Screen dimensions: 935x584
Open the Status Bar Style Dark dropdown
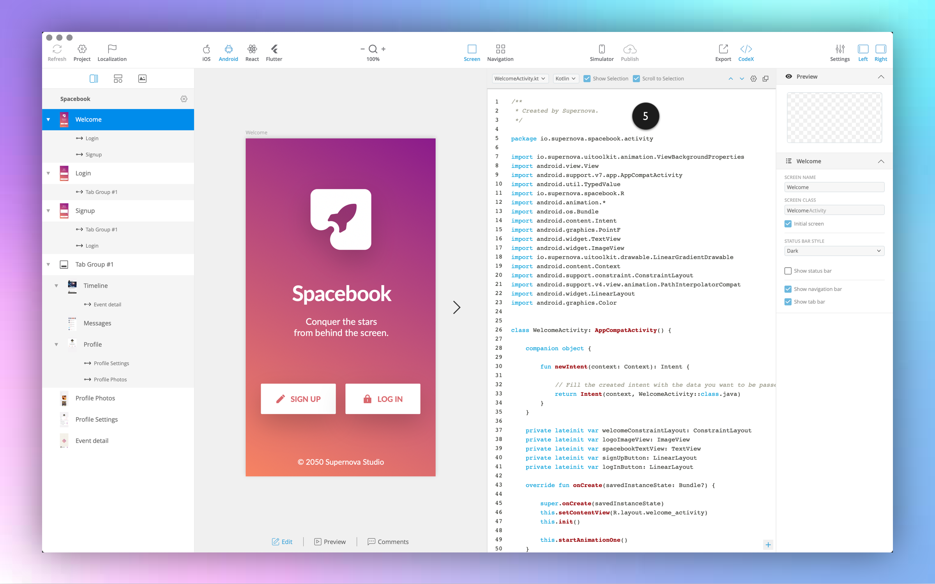click(x=834, y=251)
